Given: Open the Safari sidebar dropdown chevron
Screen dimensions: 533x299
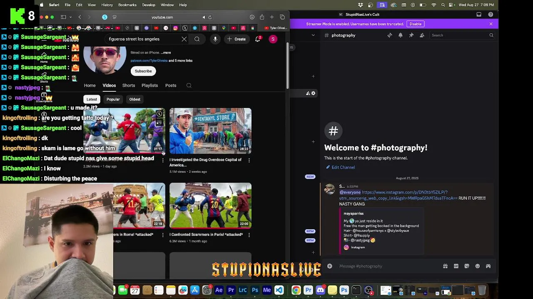Looking at the screenshot, I should point(70,17).
